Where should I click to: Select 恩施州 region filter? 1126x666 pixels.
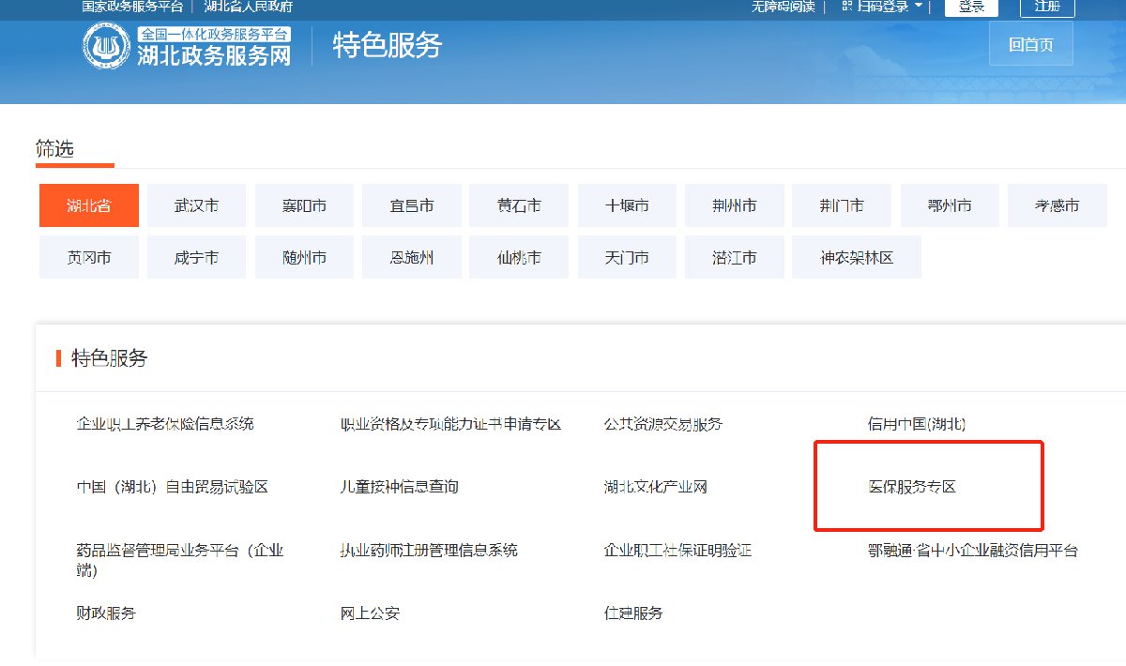click(x=412, y=257)
